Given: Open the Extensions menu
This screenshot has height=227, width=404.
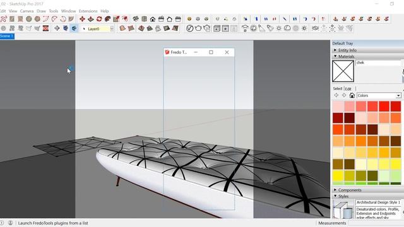Looking at the screenshot, I should pyautogui.click(x=88, y=11).
